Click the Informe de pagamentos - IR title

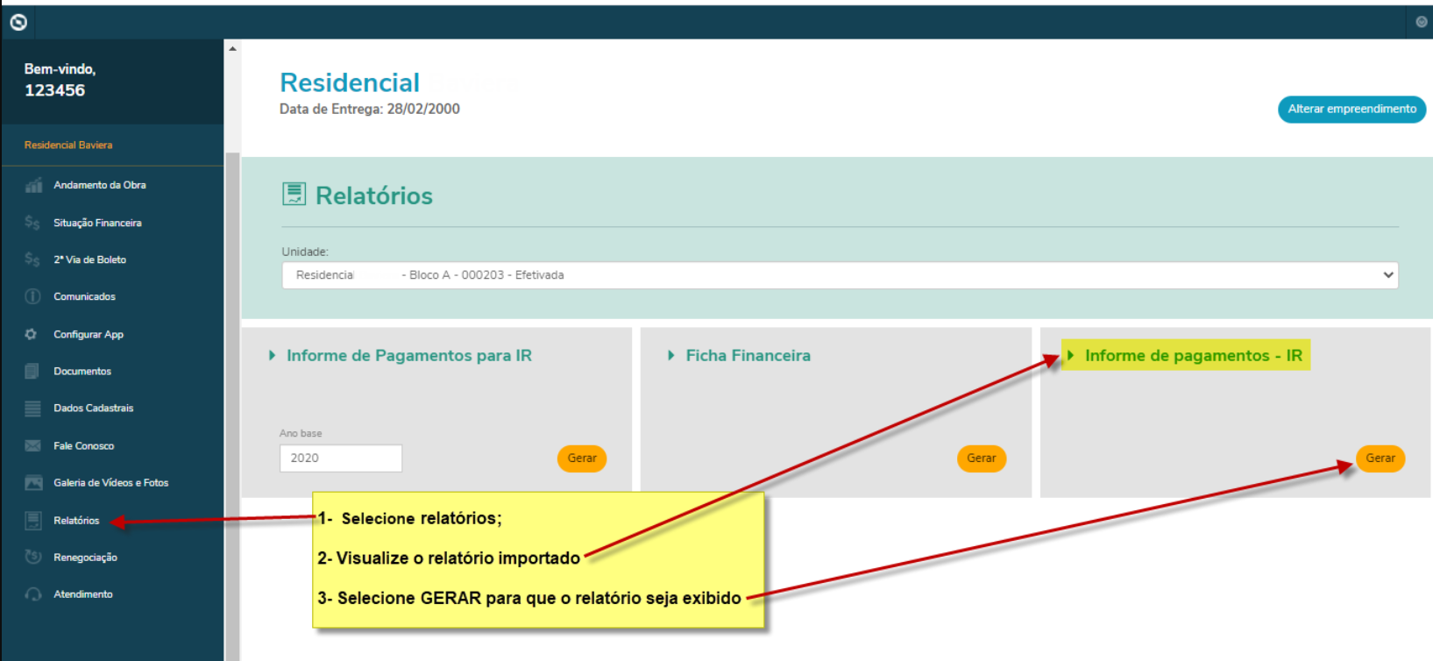coord(1194,355)
